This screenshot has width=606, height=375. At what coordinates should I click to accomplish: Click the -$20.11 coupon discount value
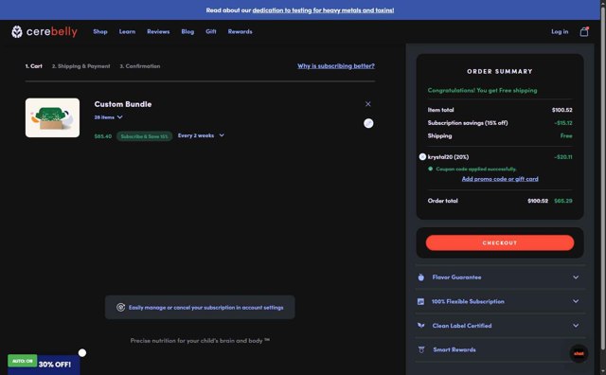[x=563, y=157]
